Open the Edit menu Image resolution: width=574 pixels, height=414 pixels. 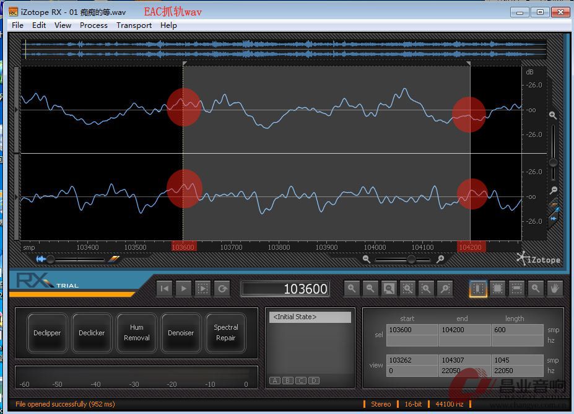pyautogui.click(x=39, y=25)
